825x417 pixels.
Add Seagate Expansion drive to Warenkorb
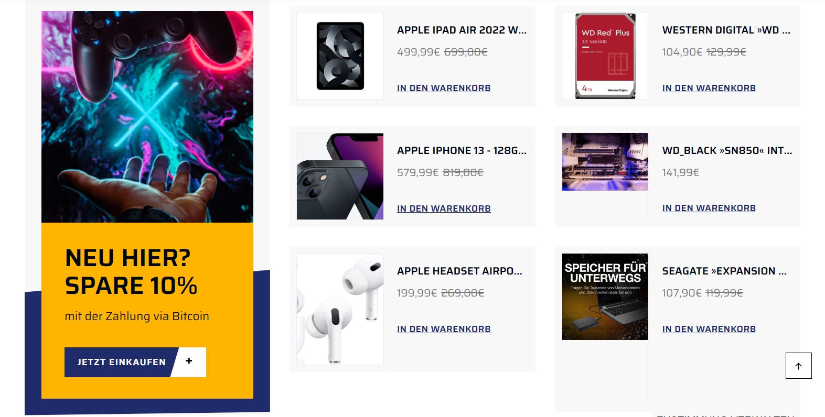[709, 329]
